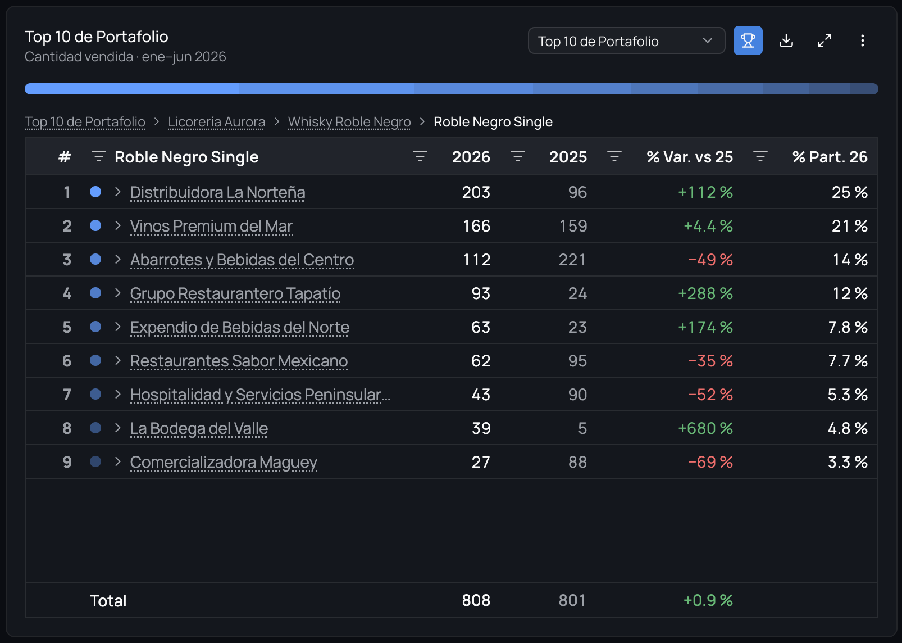Select the +680 % variation cell
The height and width of the screenshot is (643, 902).
click(x=705, y=428)
